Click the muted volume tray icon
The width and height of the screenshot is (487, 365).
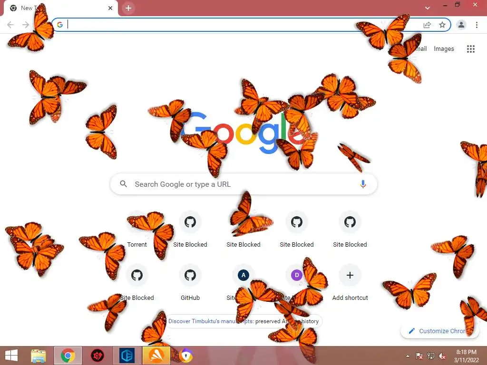442,356
